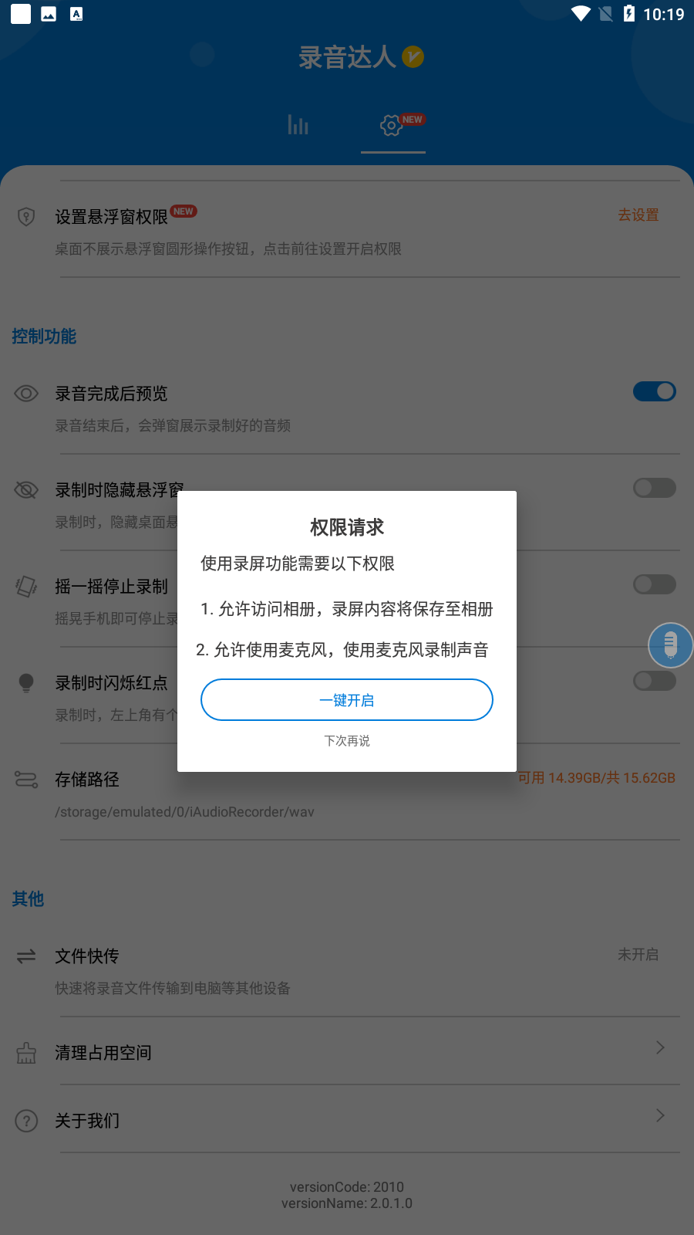Tap the storage path icon beside 存储路径
This screenshot has width=694, height=1235.
(26, 780)
